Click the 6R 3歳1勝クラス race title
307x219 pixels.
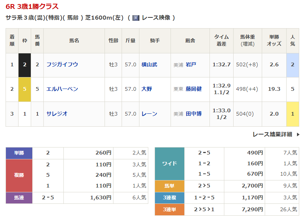[32, 7]
